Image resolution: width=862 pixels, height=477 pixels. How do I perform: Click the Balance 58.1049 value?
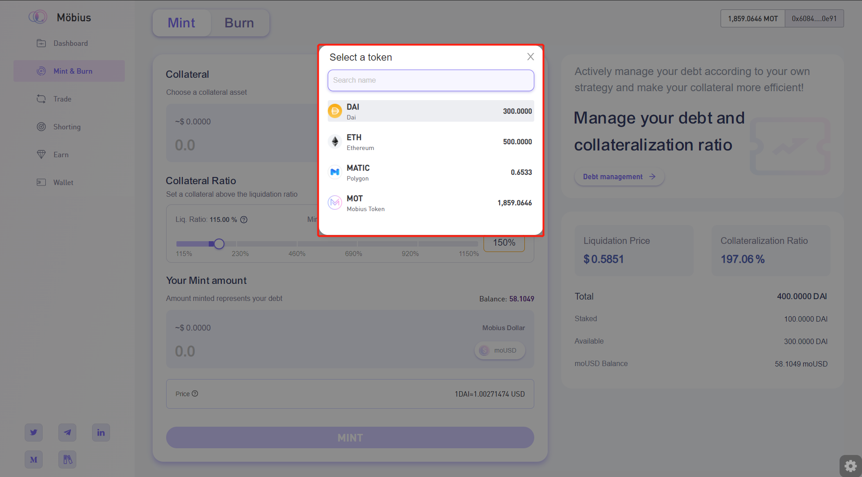tap(522, 299)
